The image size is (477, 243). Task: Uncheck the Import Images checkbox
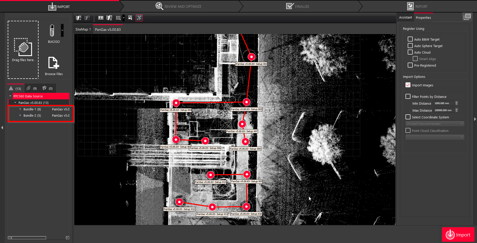point(408,85)
